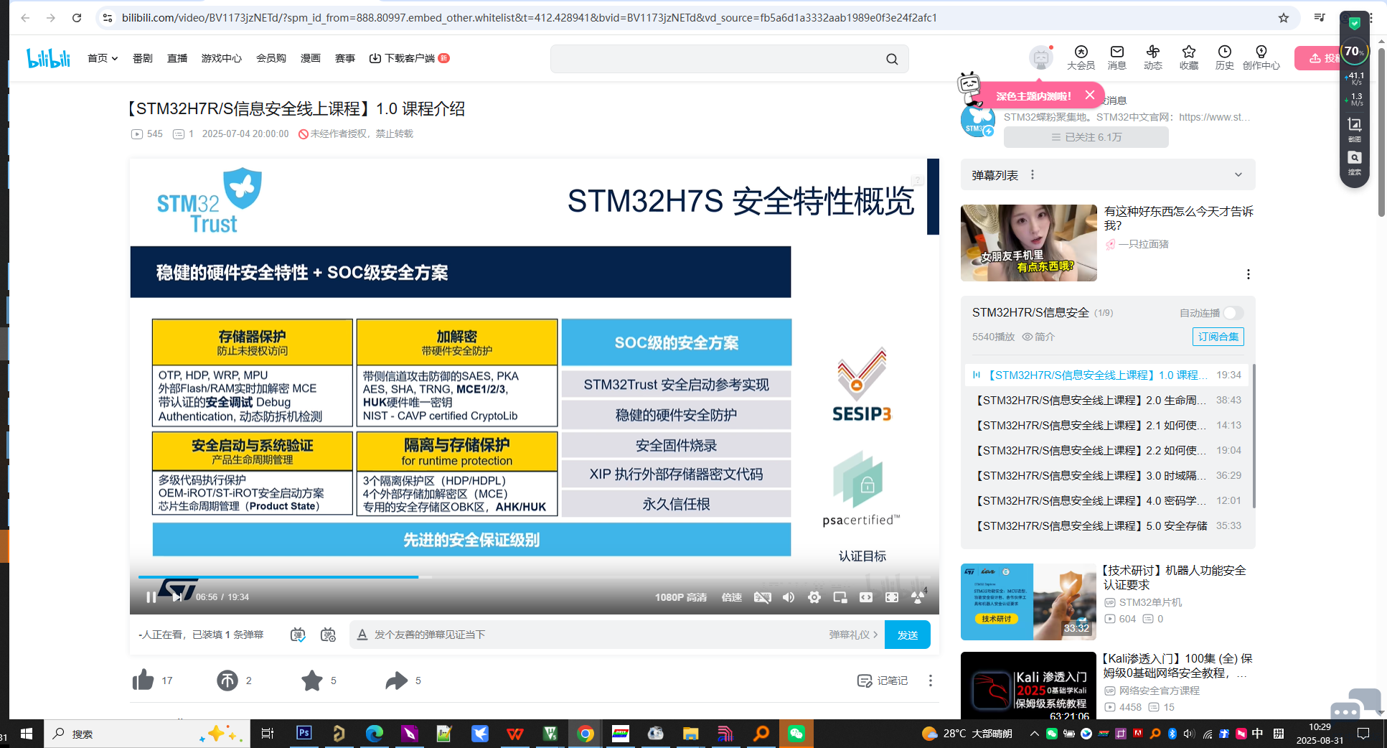Toggle subtitles icon in video player
The image size is (1387, 748).
click(762, 597)
